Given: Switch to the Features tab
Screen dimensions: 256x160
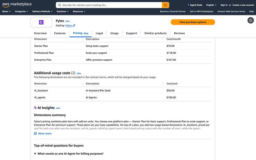Looking at the screenshot, I should click(x=60, y=33).
